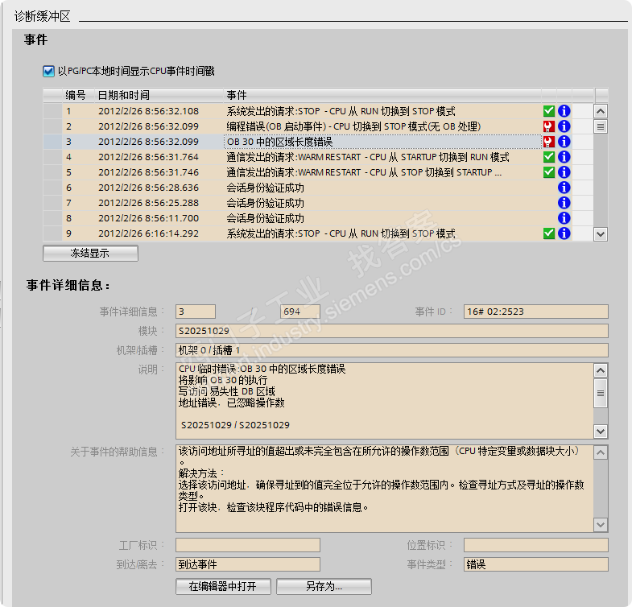This screenshot has height=607, width=632.
Task: Click 说明 box scroll up arrow
Action: [601, 370]
